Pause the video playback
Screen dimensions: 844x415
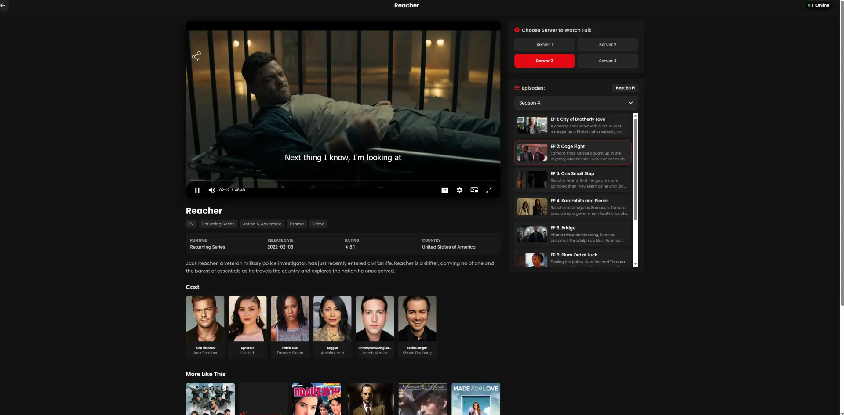pos(197,190)
